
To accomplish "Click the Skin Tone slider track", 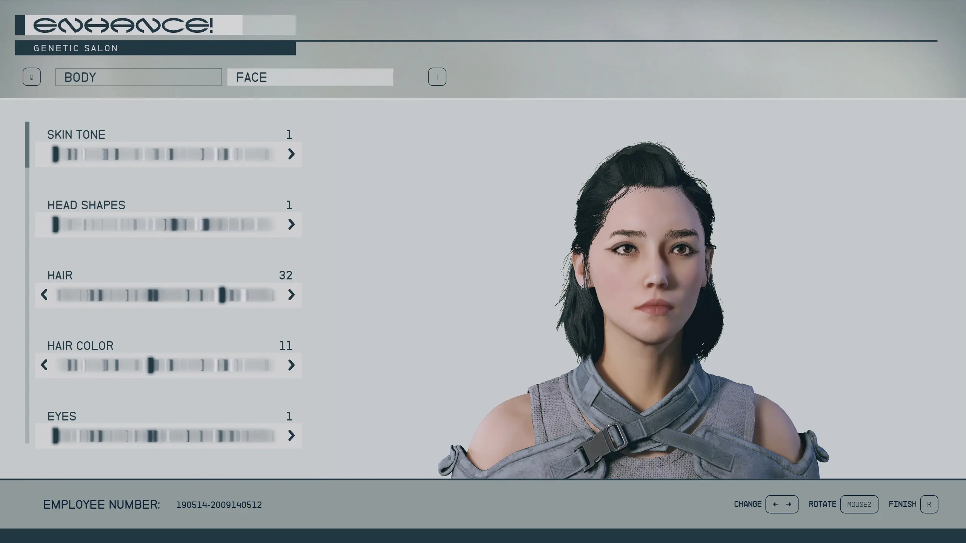I will [x=164, y=154].
